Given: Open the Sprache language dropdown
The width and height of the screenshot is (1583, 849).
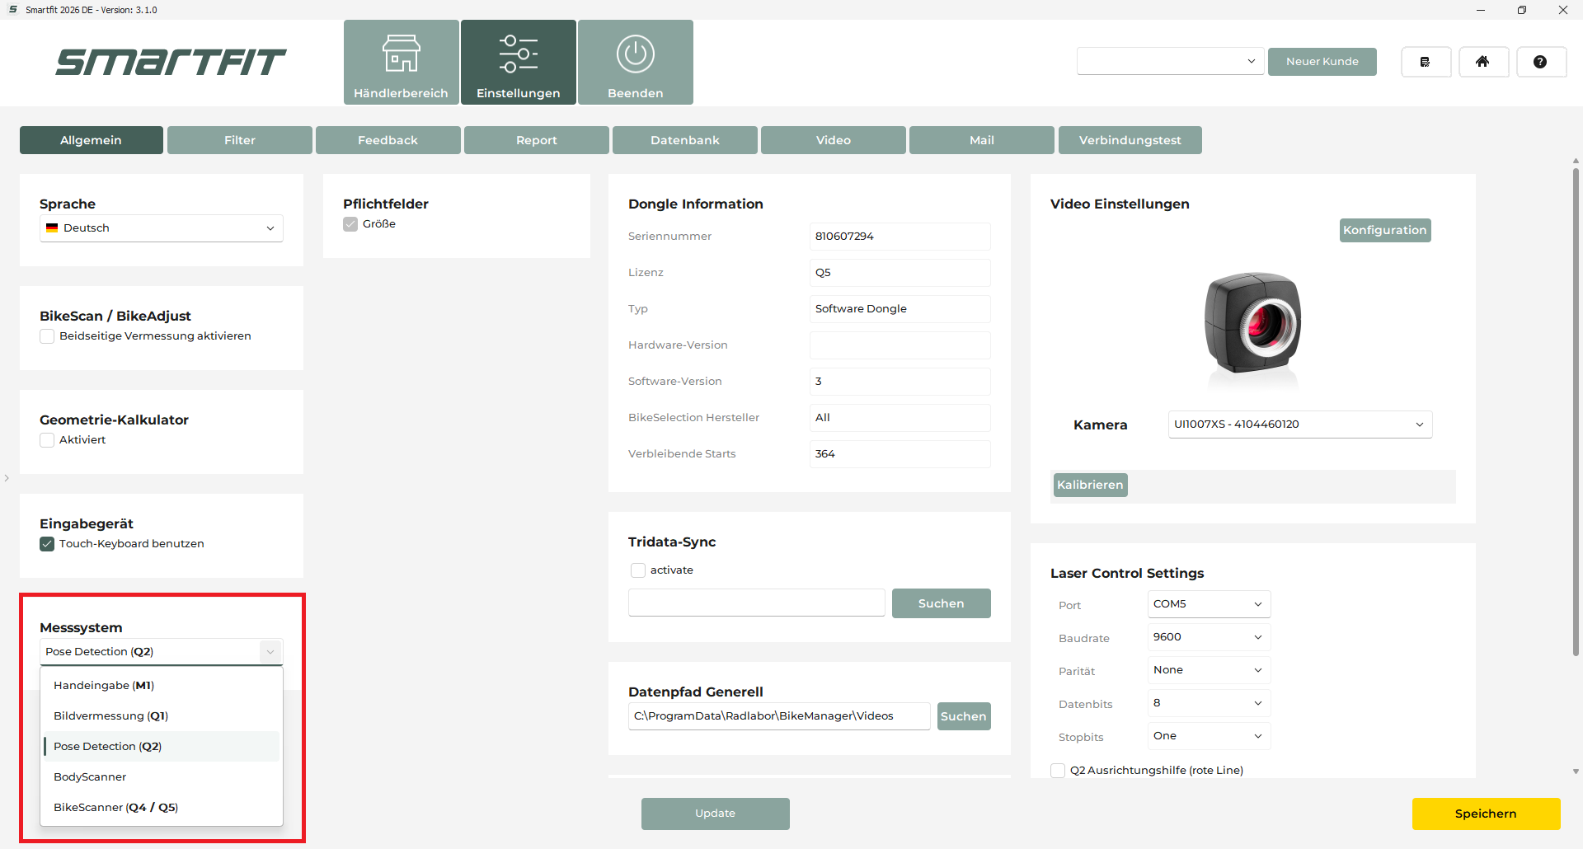Looking at the screenshot, I should 162,228.
